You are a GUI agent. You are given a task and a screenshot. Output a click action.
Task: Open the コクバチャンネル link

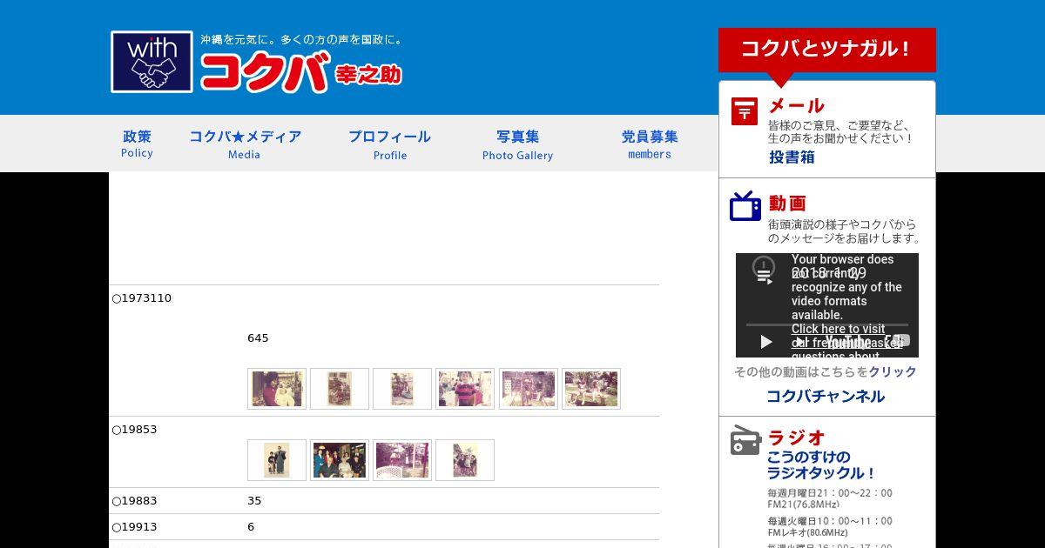(826, 397)
